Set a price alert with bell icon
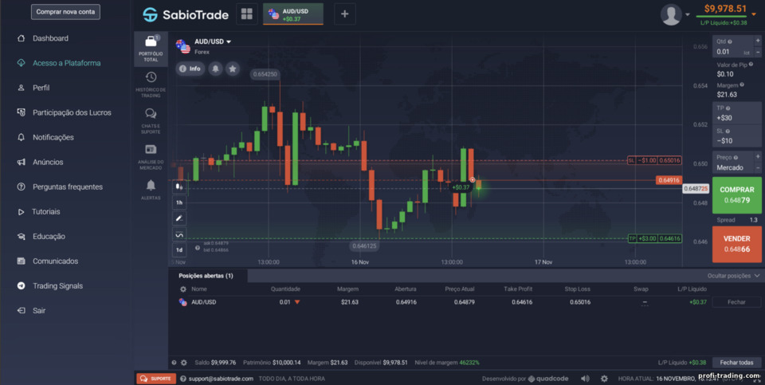This screenshot has width=765, height=385. pos(216,69)
